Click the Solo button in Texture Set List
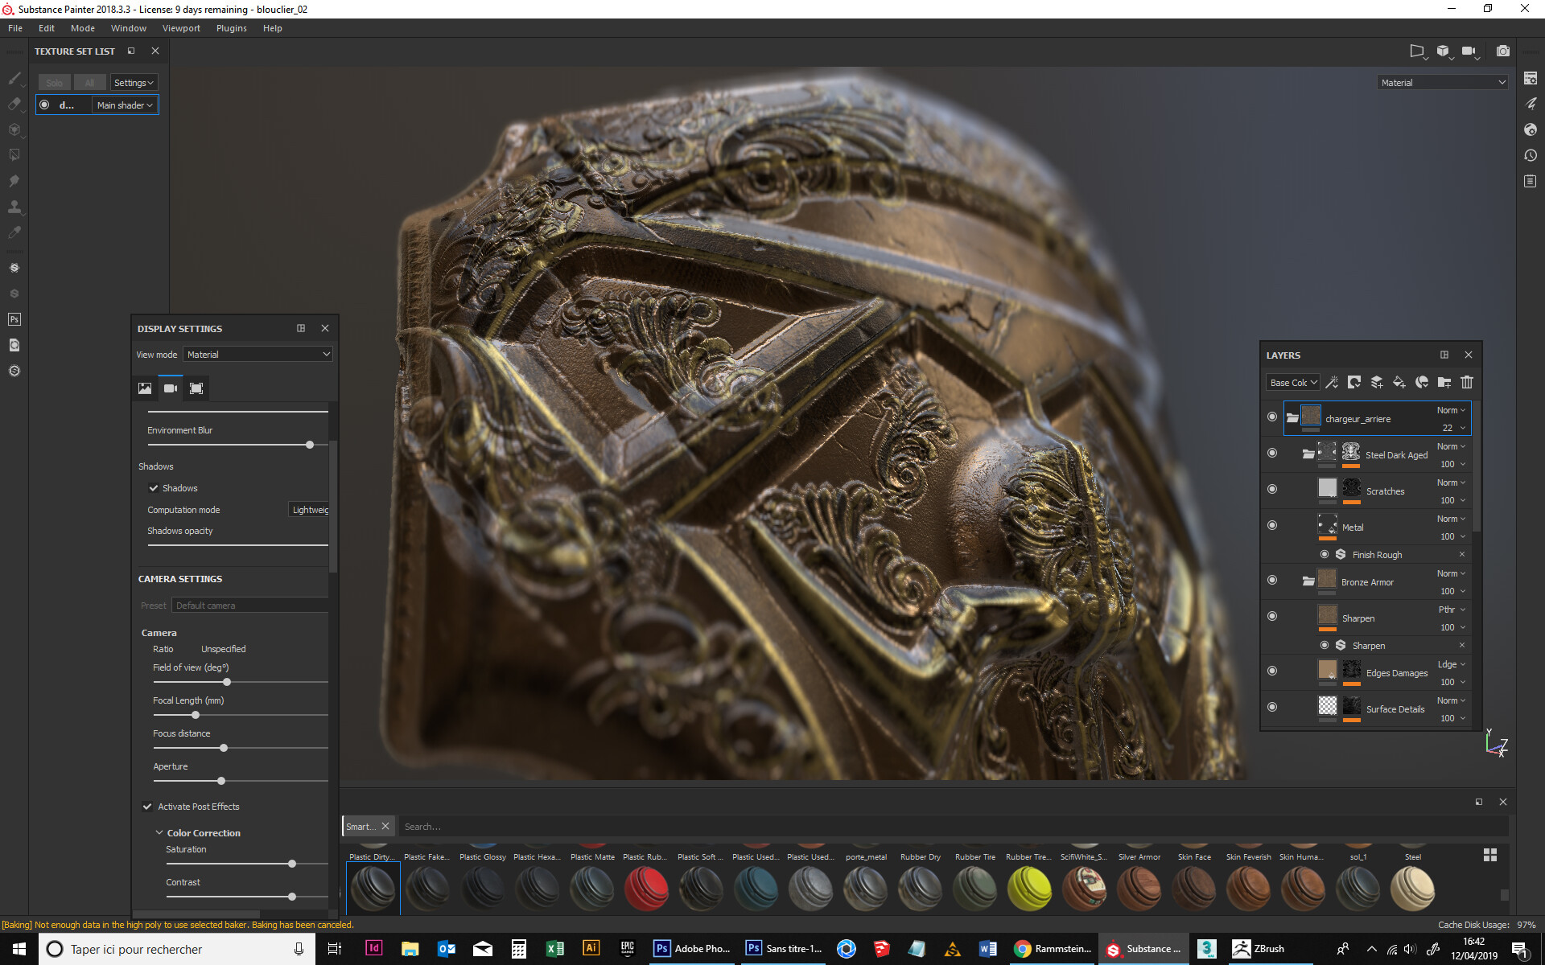 click(55, 83)
